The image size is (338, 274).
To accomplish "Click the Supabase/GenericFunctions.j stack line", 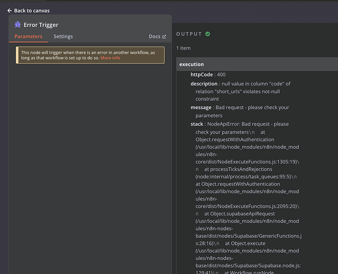I will coord(249,236).
